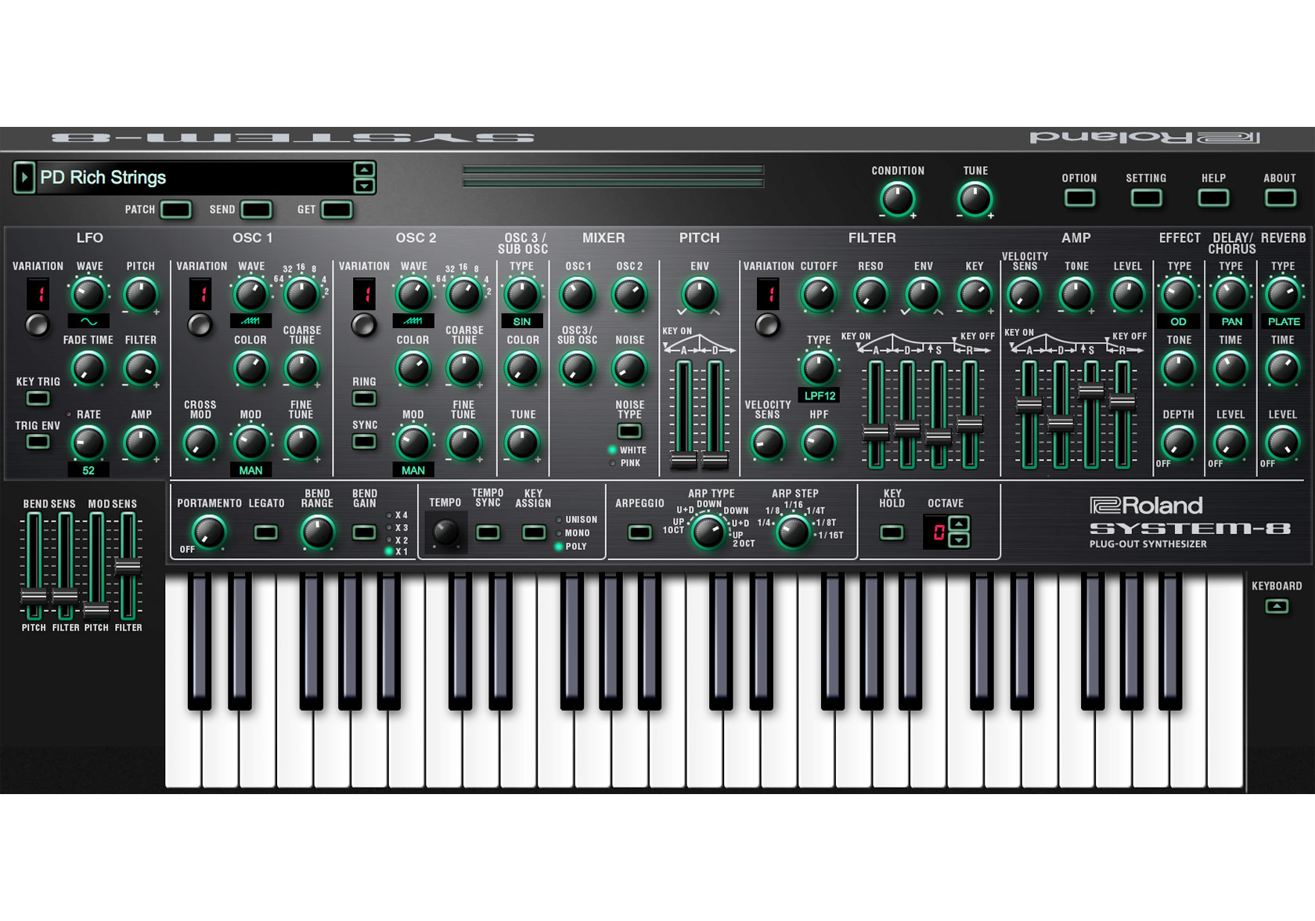Click the REVERB LEVEL knob

(x=1282, y=442)
